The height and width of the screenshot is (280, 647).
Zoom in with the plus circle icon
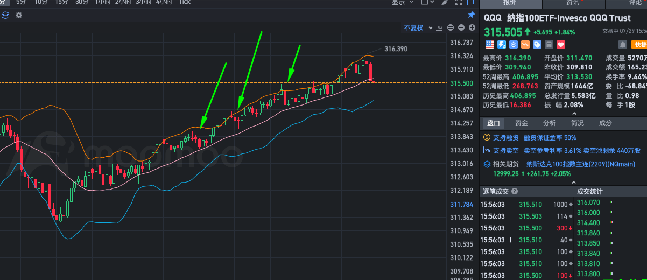pyautogui.click(x=472, y=28)
